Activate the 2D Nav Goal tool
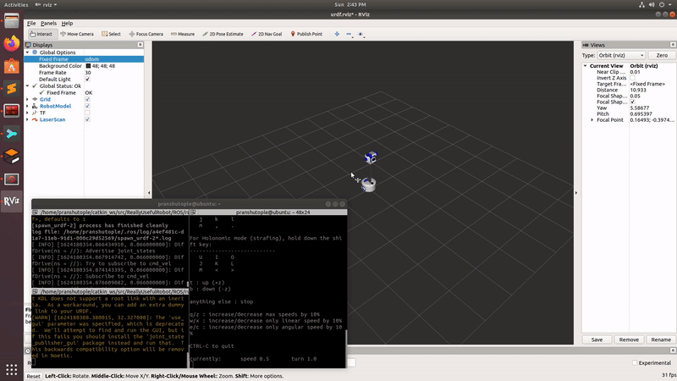This screenshot has width=677, height=381. [267, 34]
